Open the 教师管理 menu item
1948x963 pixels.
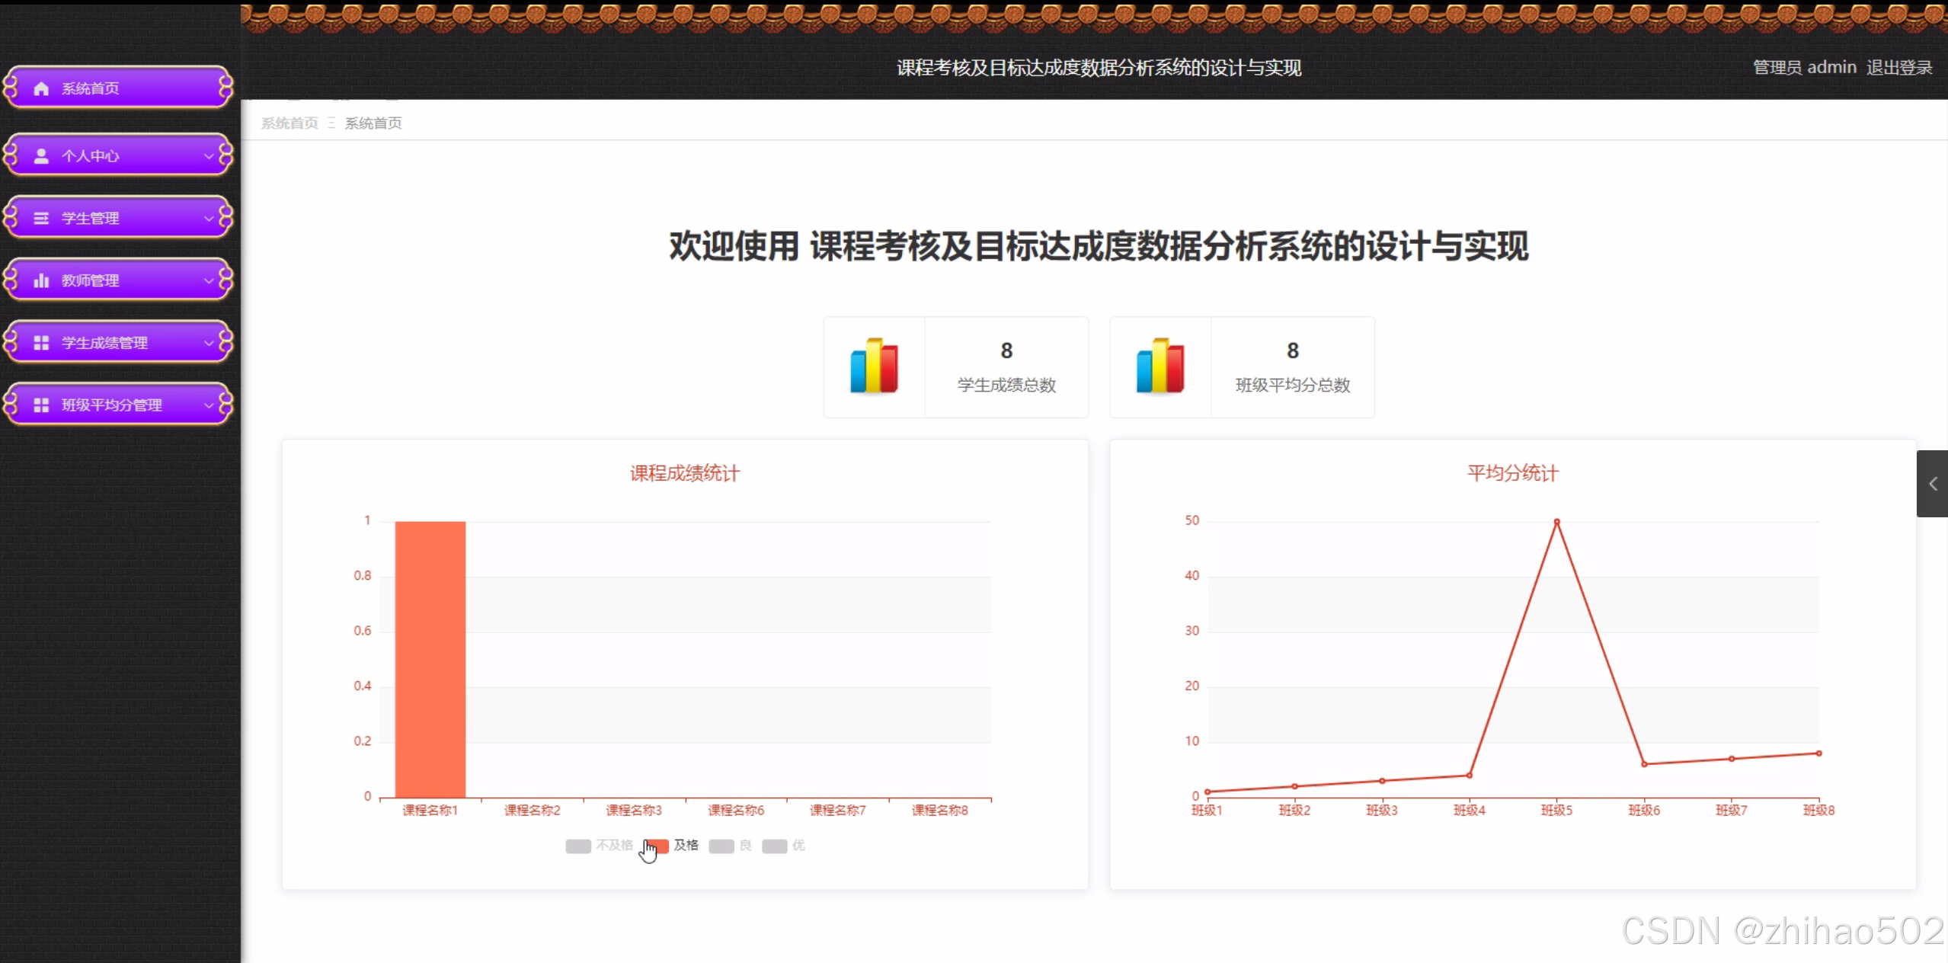(90, 281)
